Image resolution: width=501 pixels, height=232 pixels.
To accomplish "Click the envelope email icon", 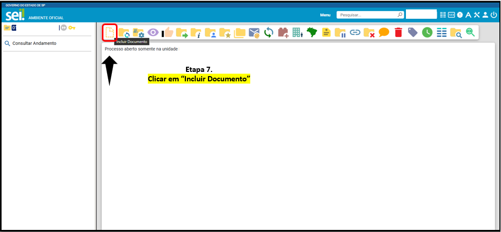I will point(254,33).
